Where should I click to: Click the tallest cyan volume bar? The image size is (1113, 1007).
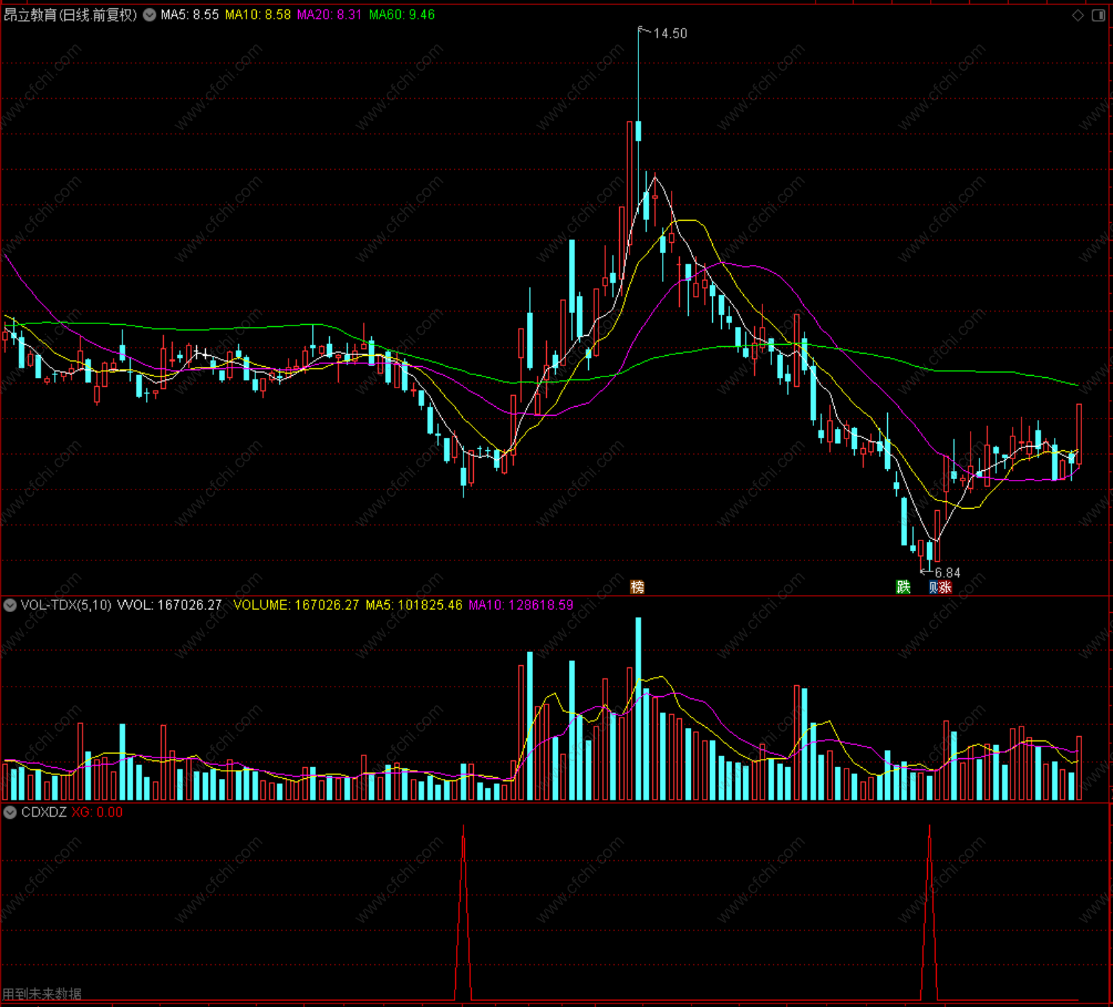[x=638, y=709]
